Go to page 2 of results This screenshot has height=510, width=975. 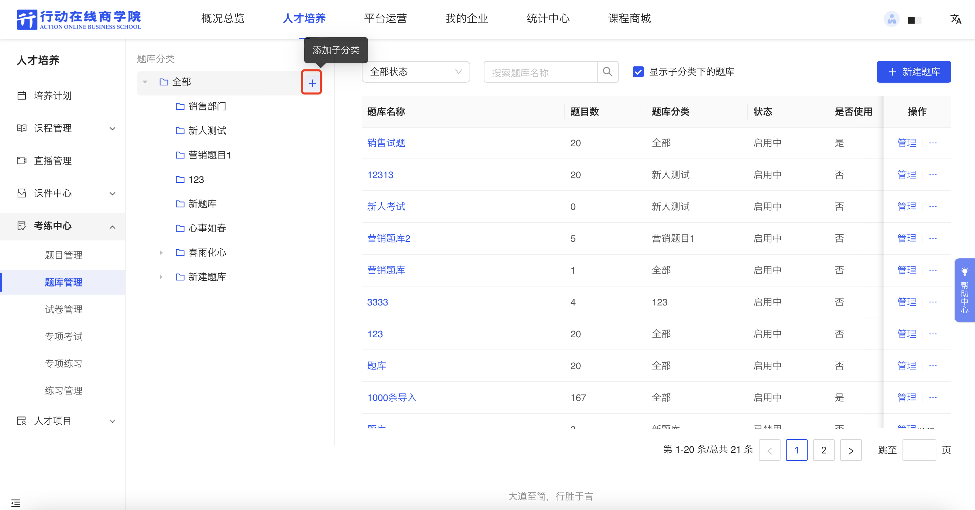[x=824, y=450]
